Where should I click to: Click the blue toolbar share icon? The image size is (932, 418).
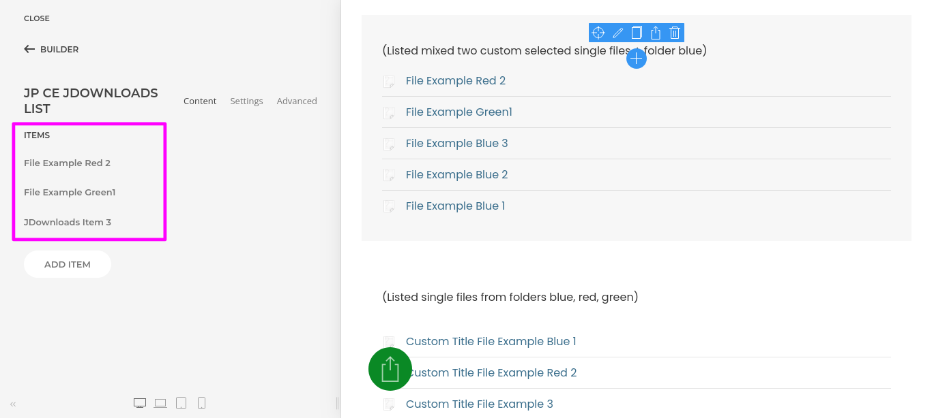pyautogui.click(x=656, y=33)
